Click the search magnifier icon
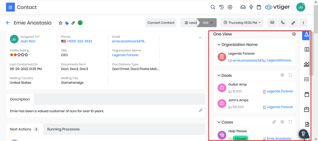Viewport: 318px width, 141px height. click(213, 7)
